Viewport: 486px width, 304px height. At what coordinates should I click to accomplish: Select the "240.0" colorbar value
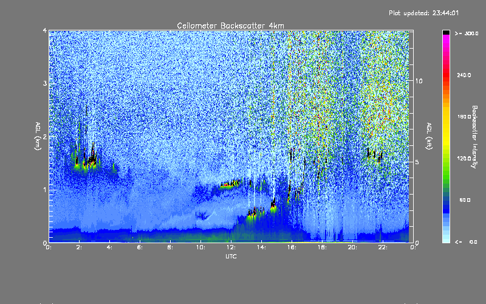[x=464, y=75]
